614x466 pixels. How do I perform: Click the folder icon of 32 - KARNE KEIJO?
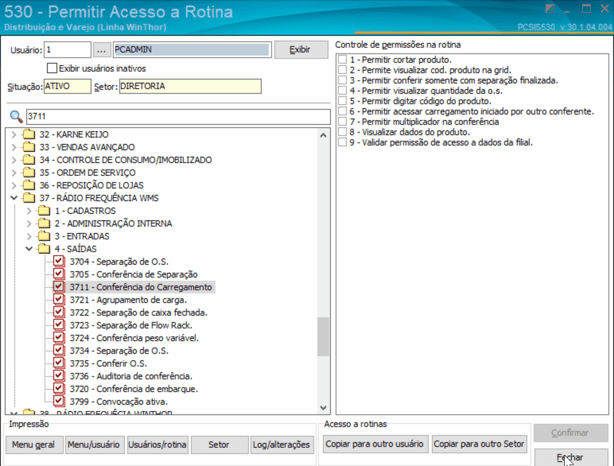29,134
